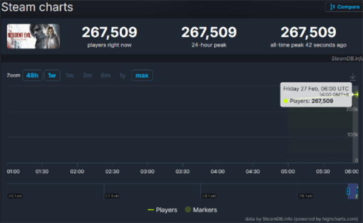
Task: Click the green Markers legend circle
Action: pos(188,210)
